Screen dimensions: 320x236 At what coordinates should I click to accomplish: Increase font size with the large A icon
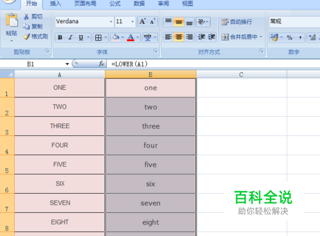(x=142, y=21)
